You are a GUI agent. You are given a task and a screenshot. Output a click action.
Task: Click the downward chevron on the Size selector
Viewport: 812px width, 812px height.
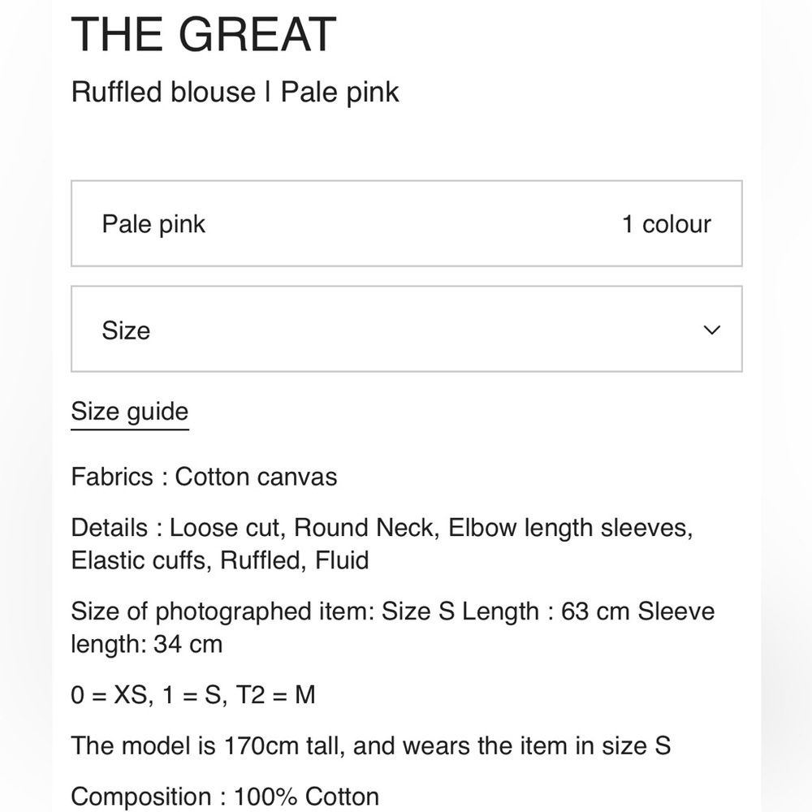711,330
